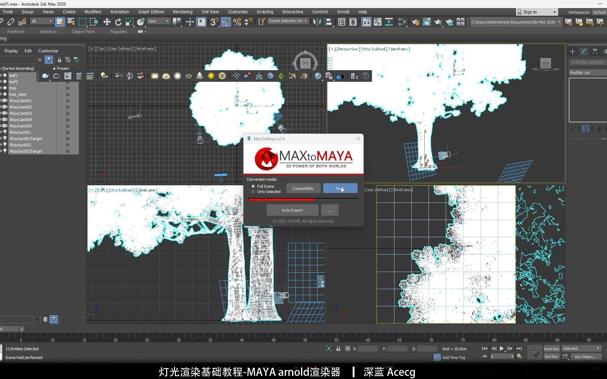Image resolution: width=607 pixels, height=379 pixels.
Task: Open Modifier List dropdown
Action: pos(588,73)
